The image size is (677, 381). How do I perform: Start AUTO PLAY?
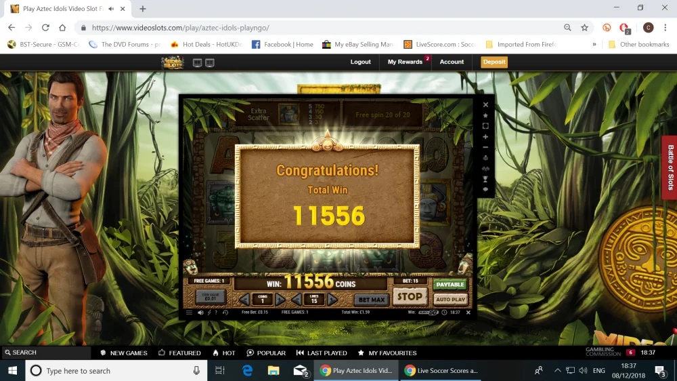click(450, 299)
